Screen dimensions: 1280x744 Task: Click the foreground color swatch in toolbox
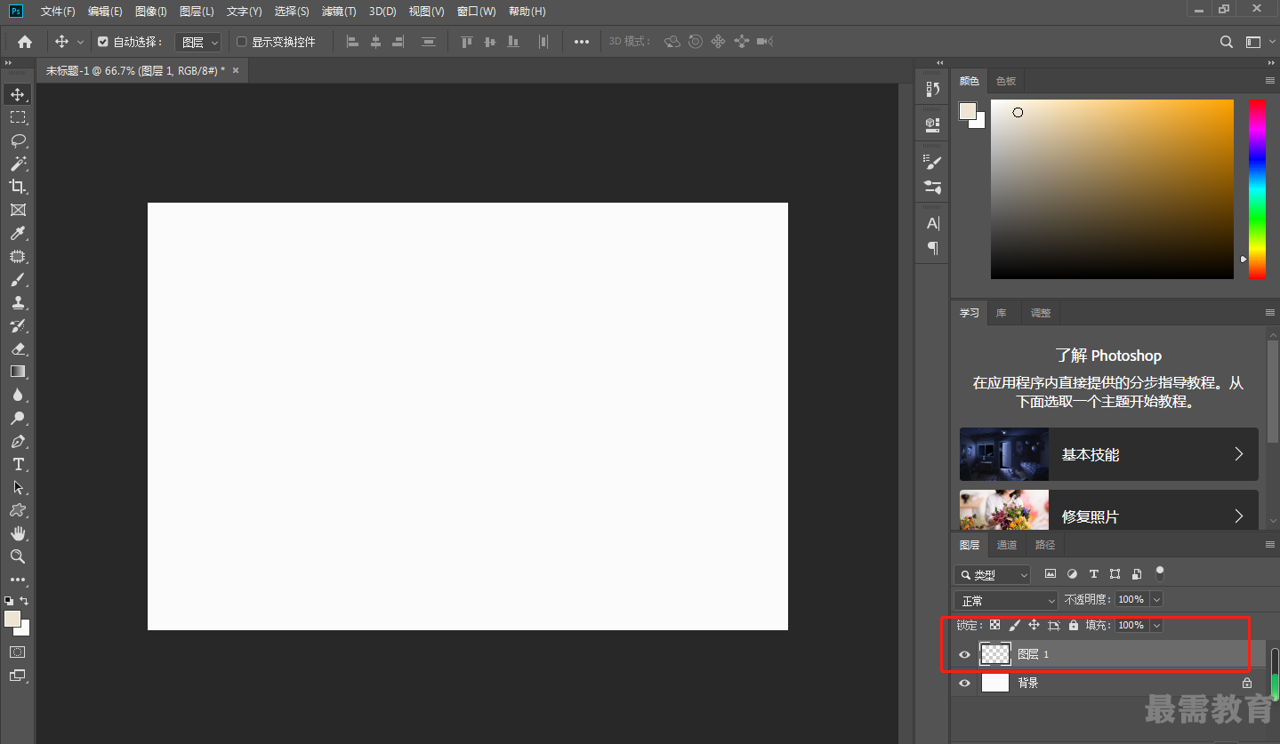point(12,618)
